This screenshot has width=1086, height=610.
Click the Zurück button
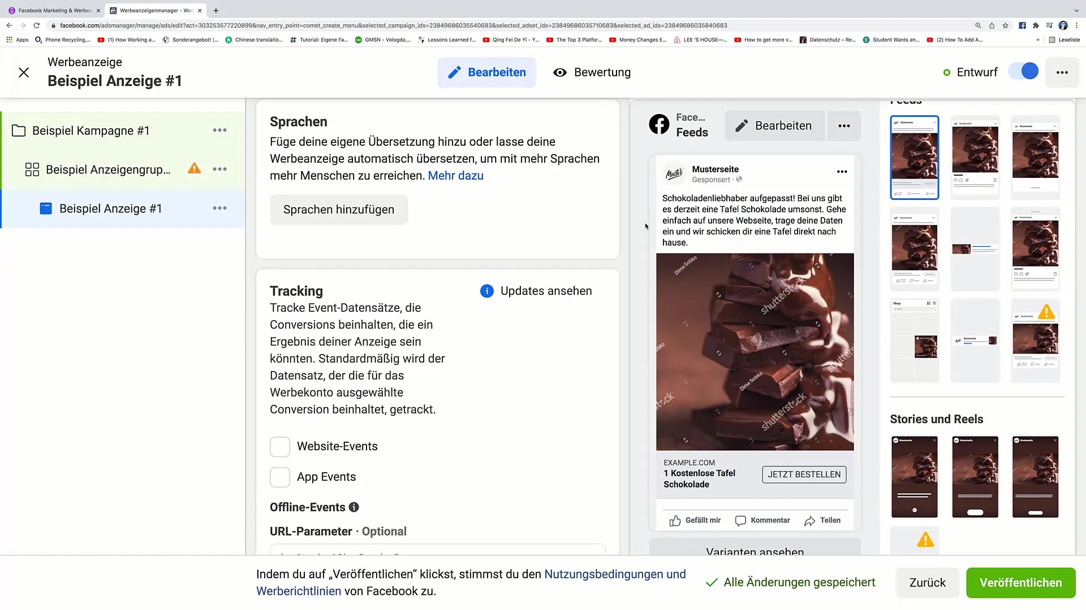(x=927, y=583)
